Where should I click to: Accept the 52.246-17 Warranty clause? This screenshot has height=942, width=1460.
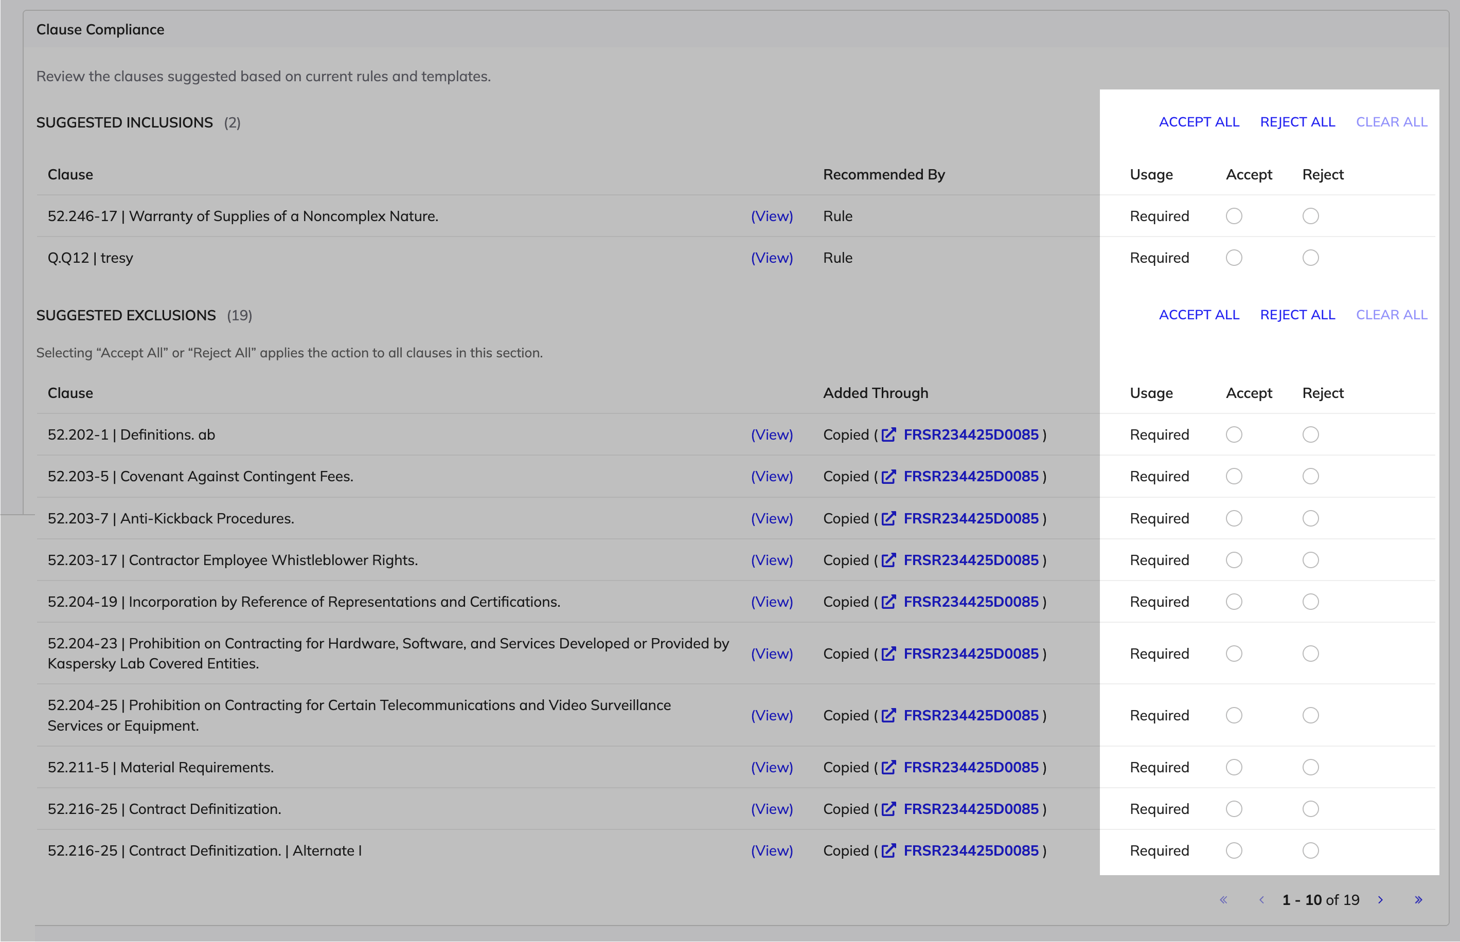coord(1234,216)
